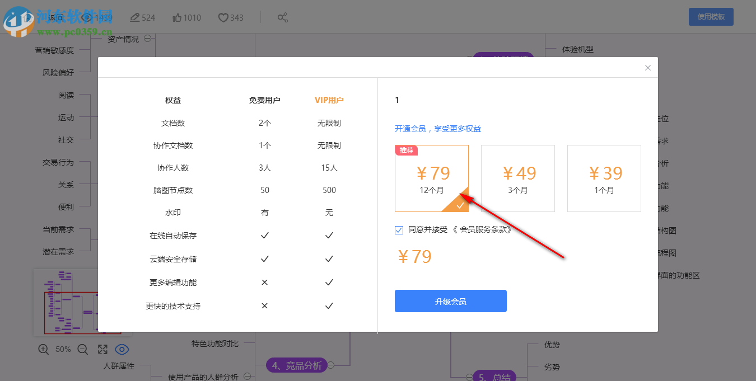The image size is (756, 381).
Task: Click the edit count pencil icon
Action: [x=134, y=17]
